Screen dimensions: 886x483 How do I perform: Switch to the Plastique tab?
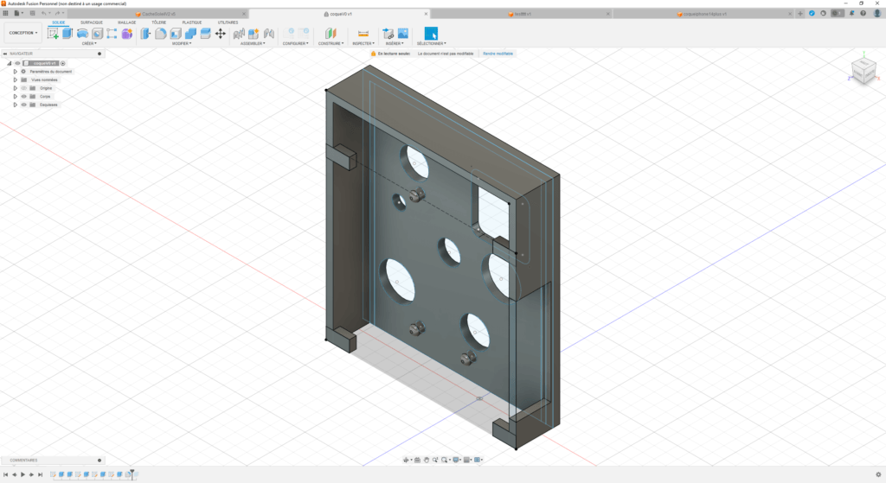pyautogui.click(x=191, y=22)
